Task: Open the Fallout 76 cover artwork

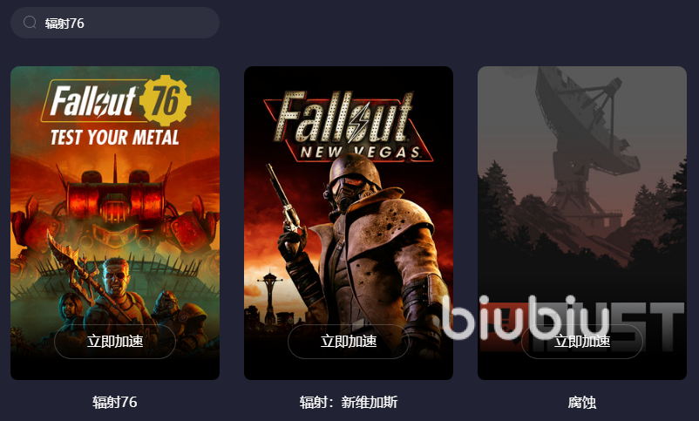Action: (115, 223)
